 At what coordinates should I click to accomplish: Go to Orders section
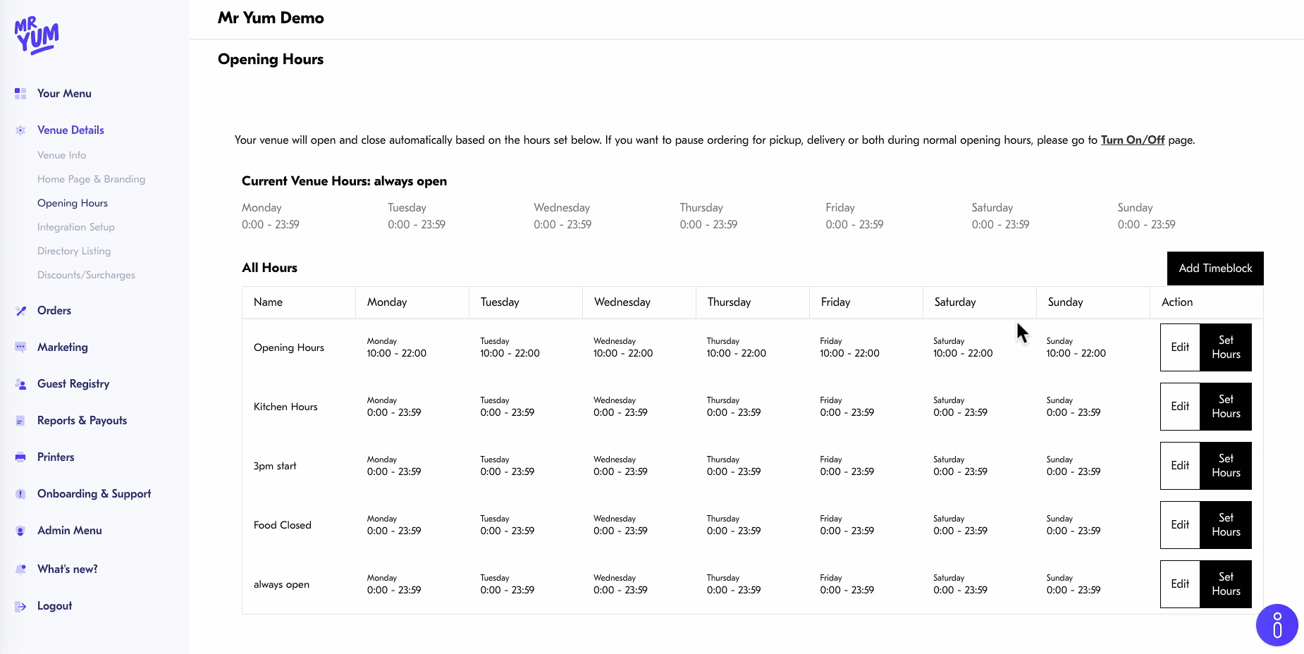(x=54, y=310)
